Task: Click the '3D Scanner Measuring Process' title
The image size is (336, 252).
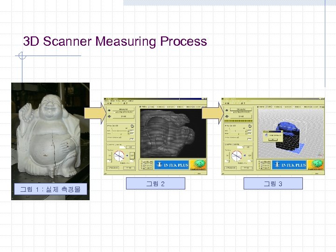Action: click(x=115, y=41)
